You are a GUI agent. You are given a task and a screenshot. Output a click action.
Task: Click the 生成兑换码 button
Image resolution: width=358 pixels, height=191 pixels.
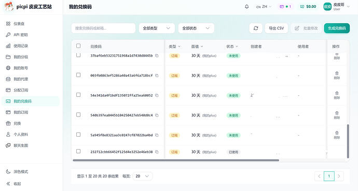click(337, 28)
